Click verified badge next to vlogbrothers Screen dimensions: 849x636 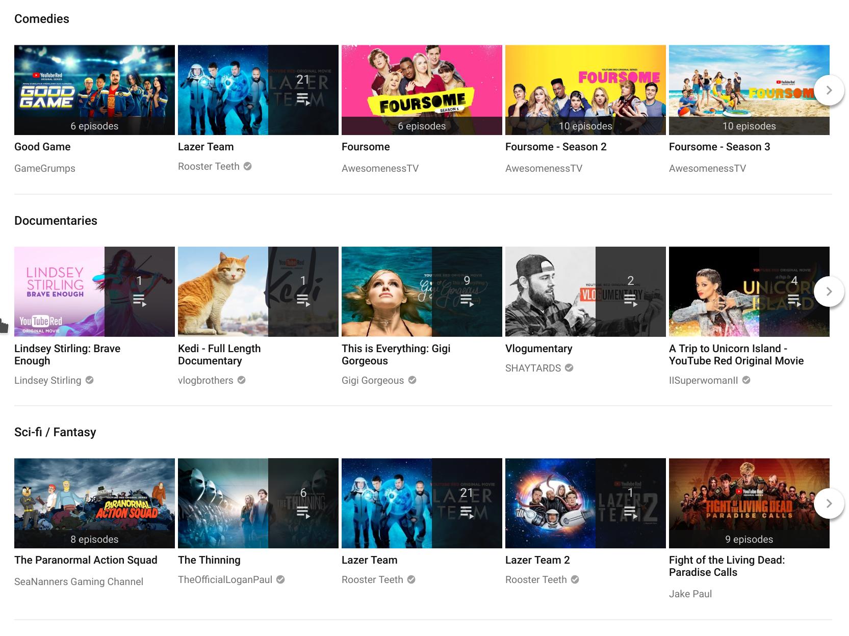(242, 380)
